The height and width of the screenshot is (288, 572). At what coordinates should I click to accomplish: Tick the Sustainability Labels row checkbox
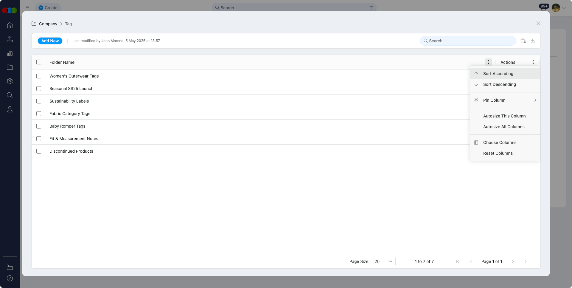point(39,101)
